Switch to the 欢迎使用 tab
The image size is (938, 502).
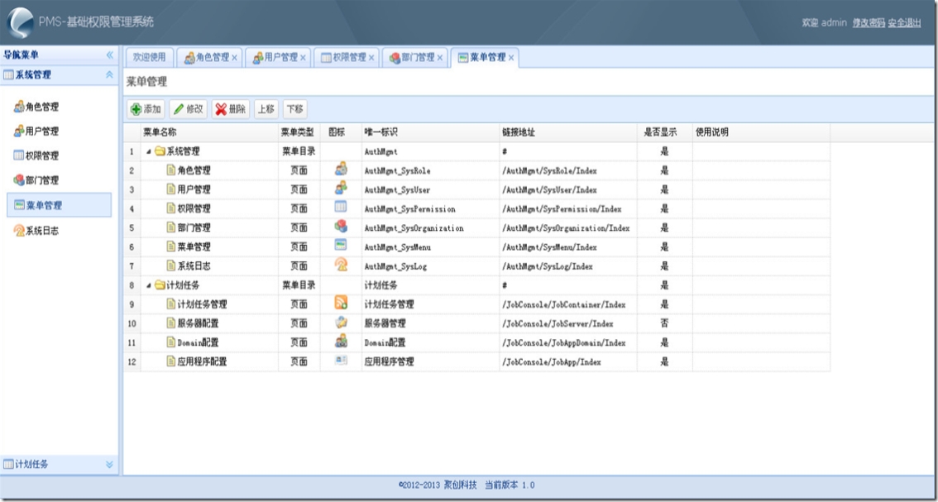[x=150, y=58]
